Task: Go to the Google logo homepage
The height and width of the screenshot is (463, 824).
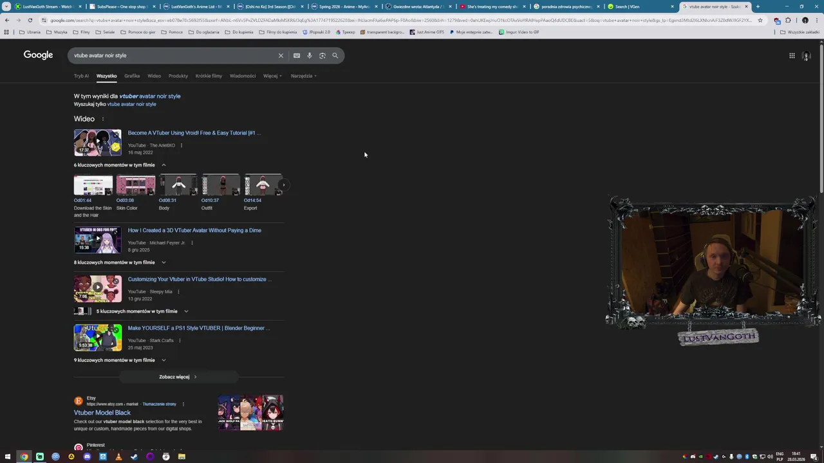Action: [38, 55]
